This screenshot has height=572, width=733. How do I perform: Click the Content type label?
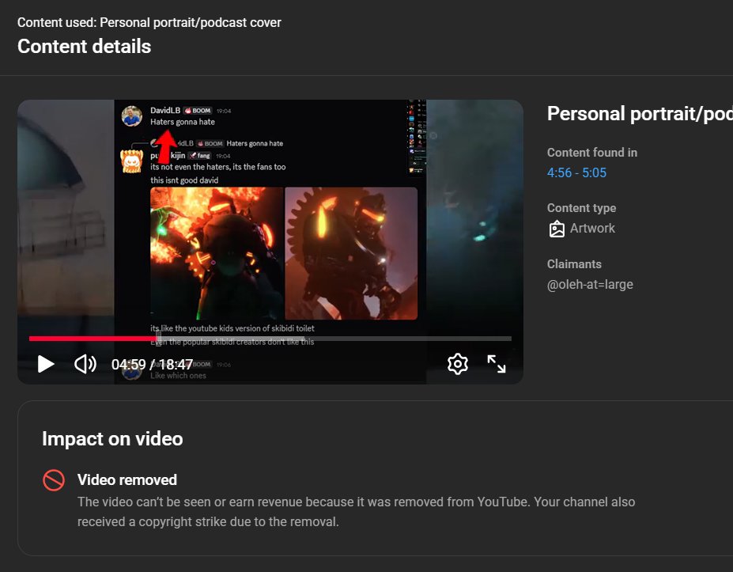(x=581, y=207)
